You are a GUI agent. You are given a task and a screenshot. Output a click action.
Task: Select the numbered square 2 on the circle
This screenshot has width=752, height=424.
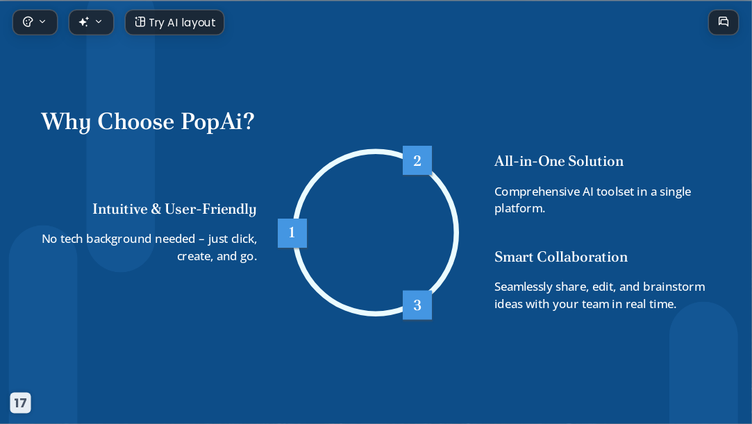pos(417,160)
